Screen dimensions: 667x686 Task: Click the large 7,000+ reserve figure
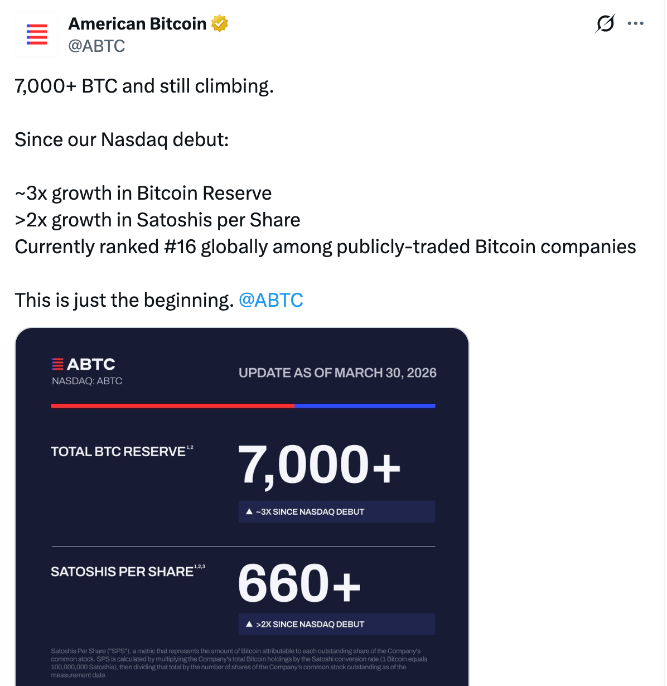[319, 465]
